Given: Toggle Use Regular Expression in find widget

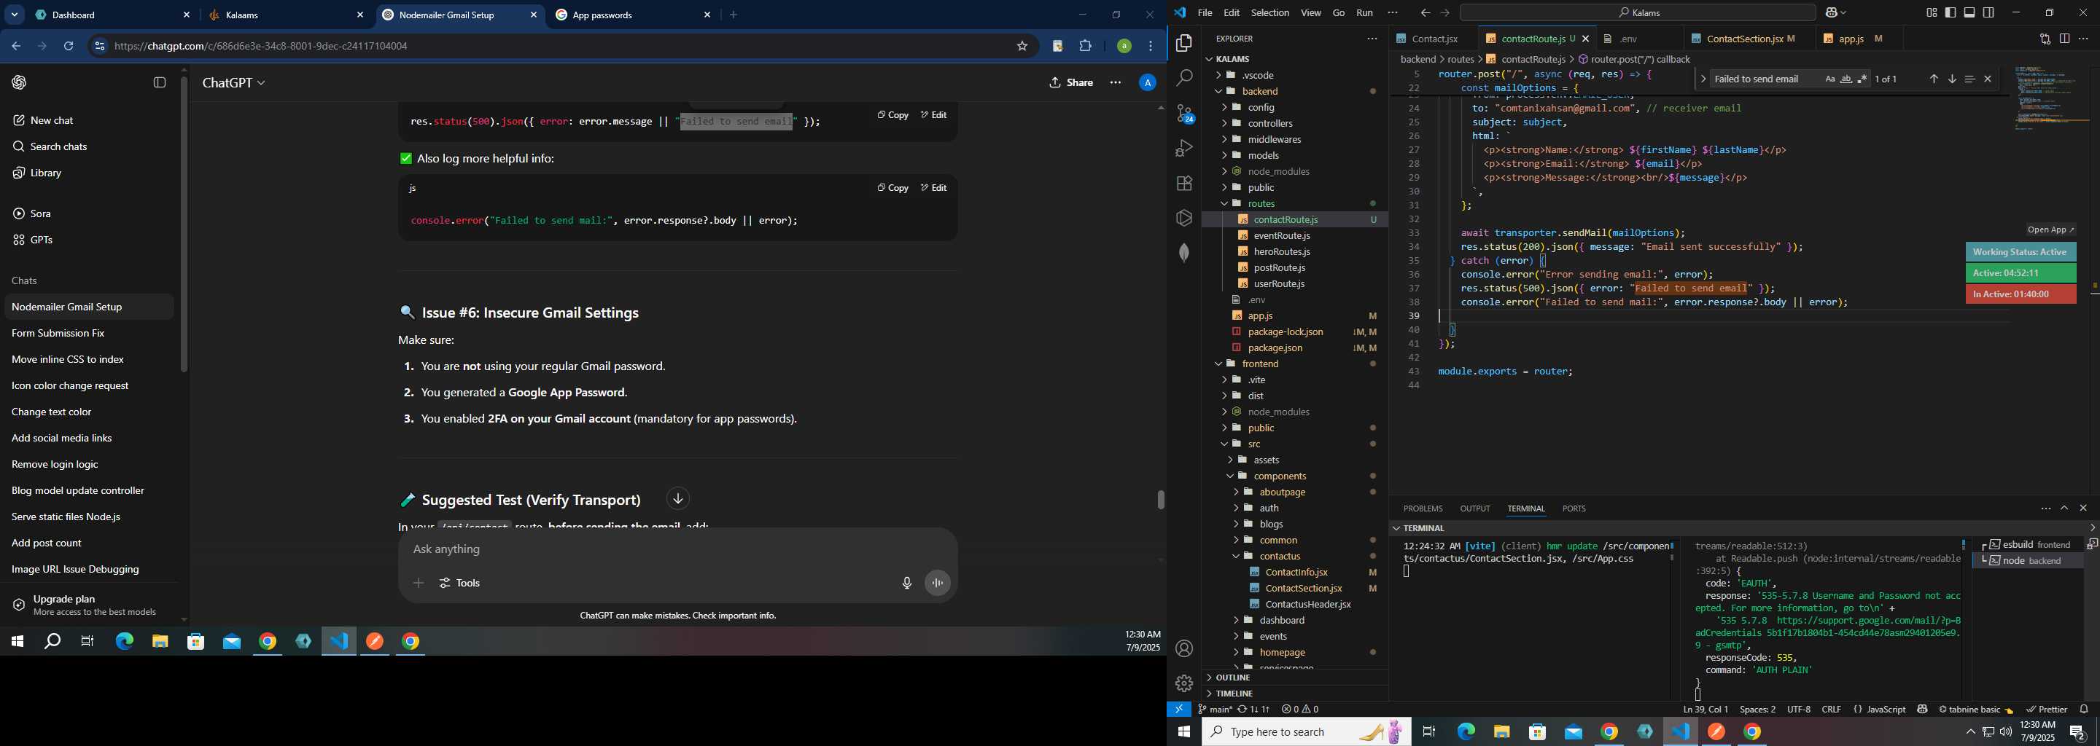Looking at the screenshot, I should pos(1863,79).
